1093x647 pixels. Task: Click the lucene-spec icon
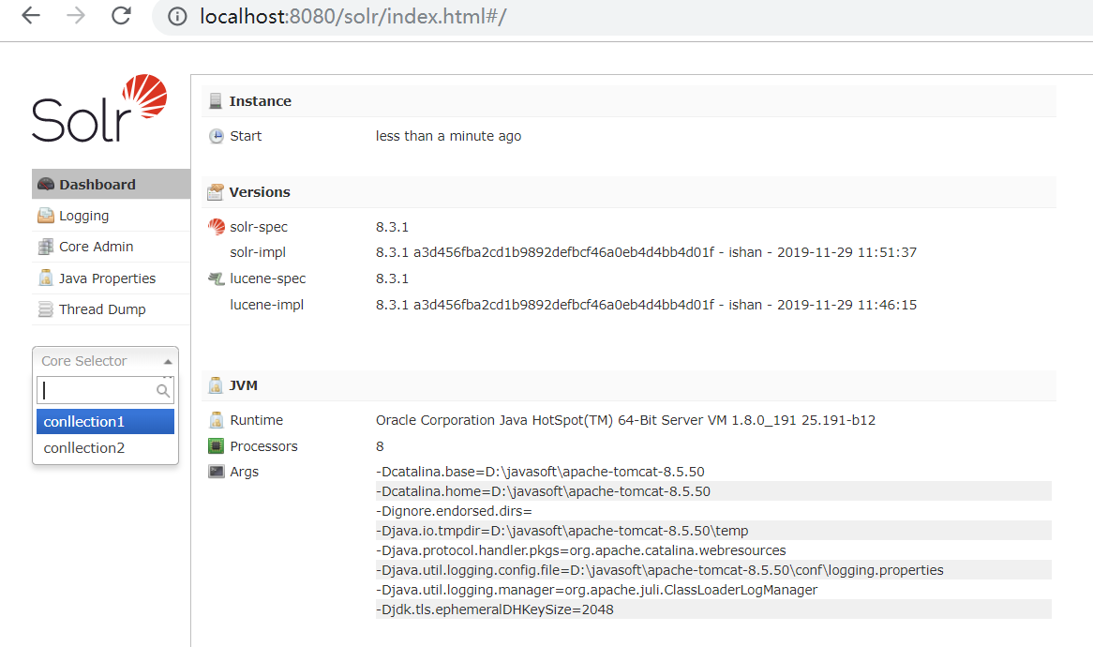coord(217,278)
